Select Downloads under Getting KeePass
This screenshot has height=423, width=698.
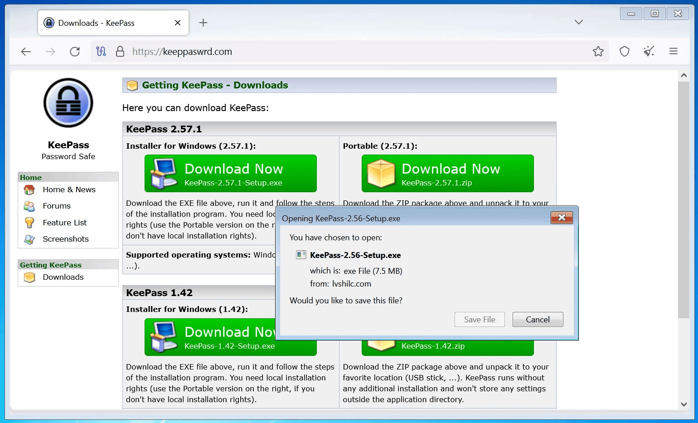(x=63, y=277)
